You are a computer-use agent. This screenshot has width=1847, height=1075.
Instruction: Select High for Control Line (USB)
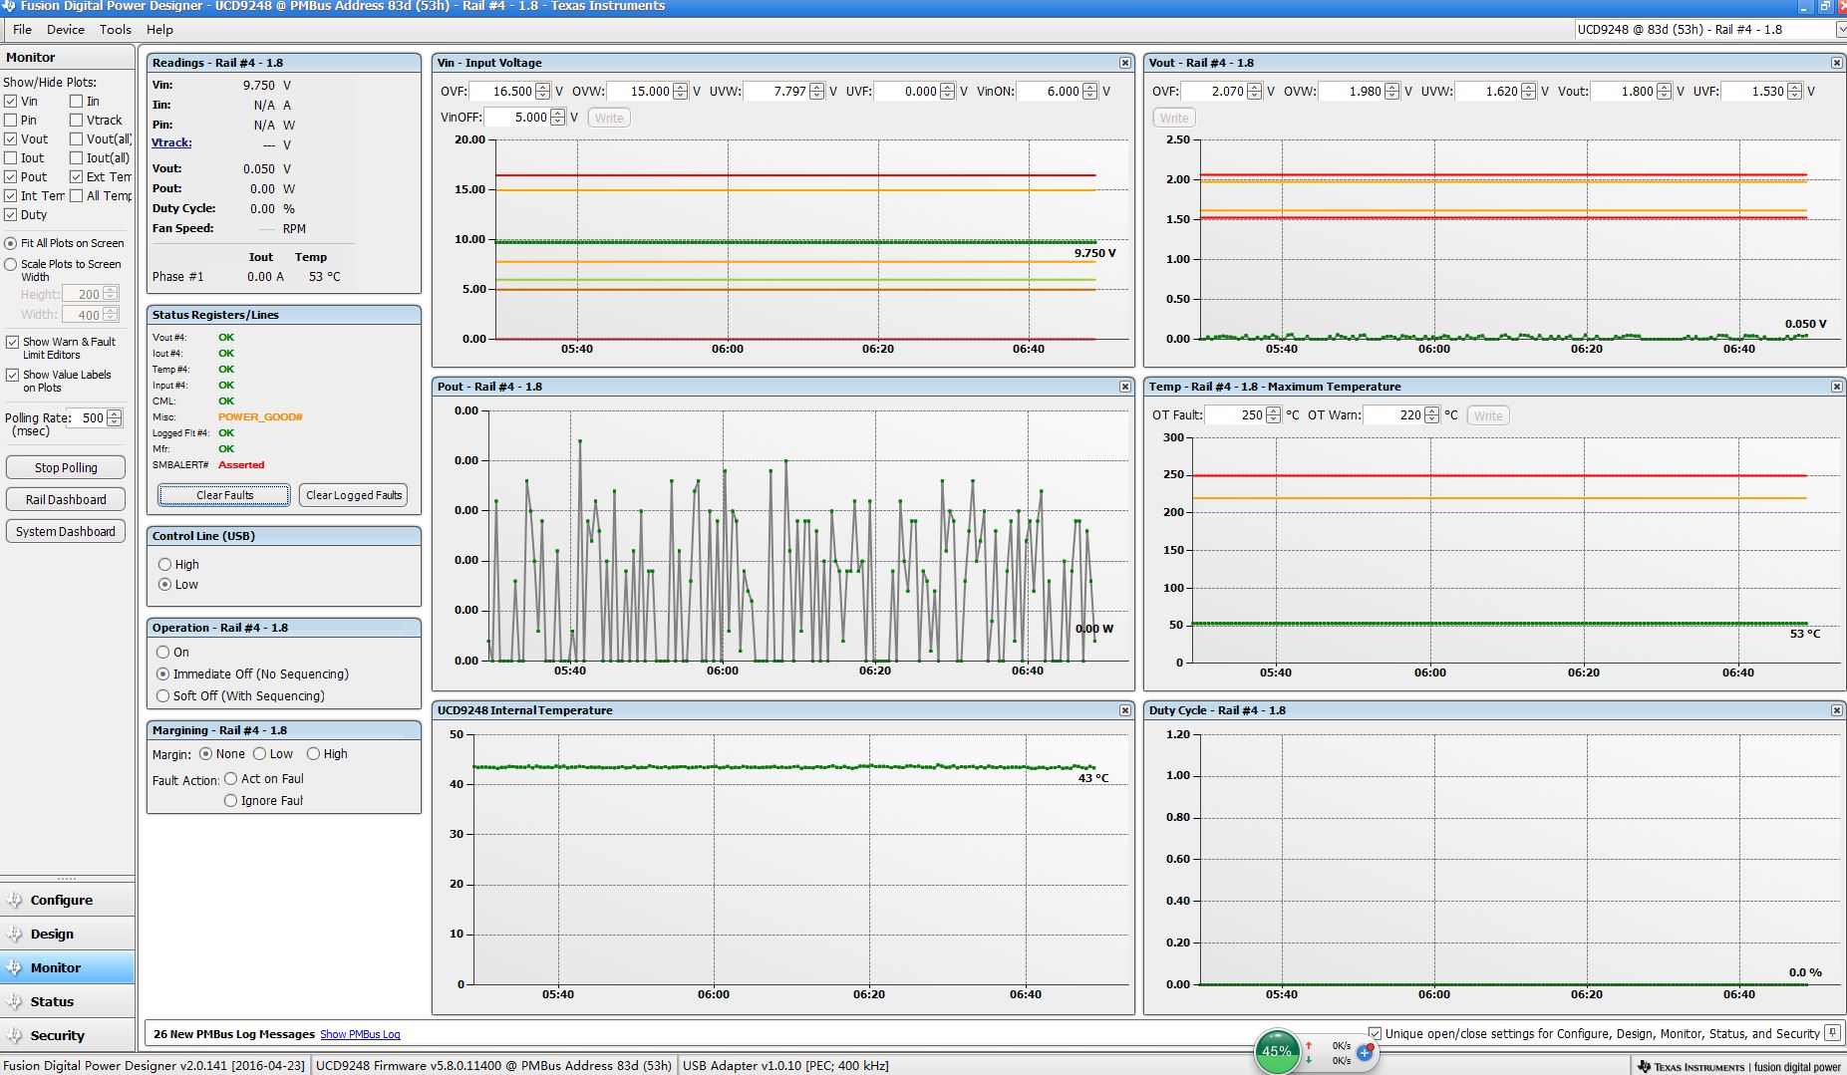pyautogui.click(x=165, y=565)
